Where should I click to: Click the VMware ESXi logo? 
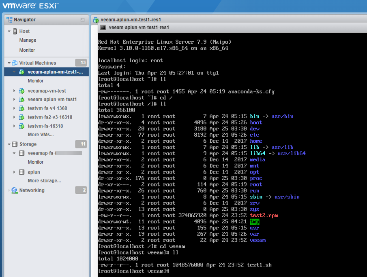(30, 5)
